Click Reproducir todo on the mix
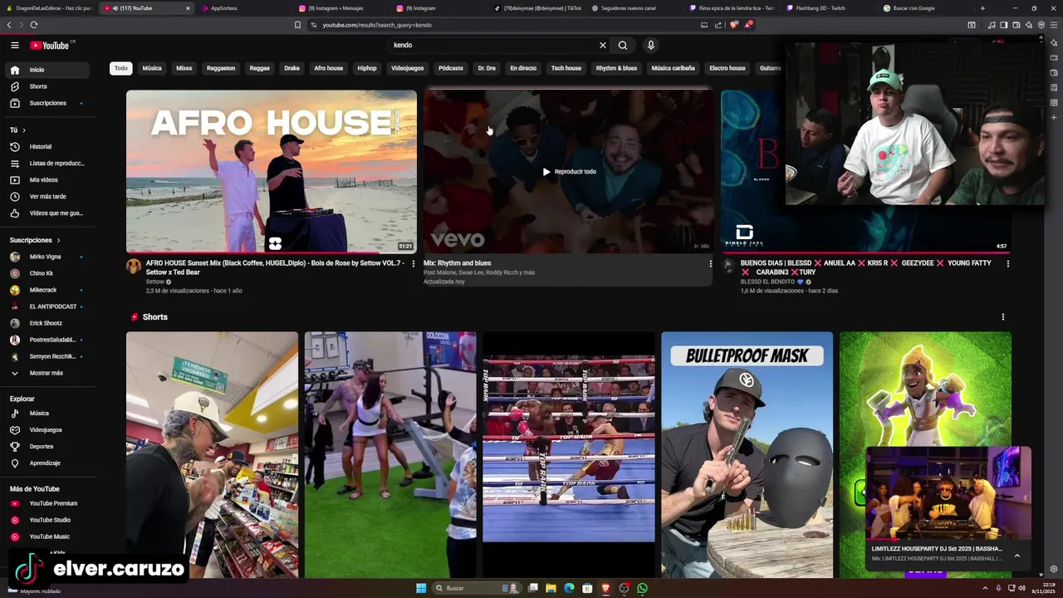Screen dimensions: 1063x598 570,172
